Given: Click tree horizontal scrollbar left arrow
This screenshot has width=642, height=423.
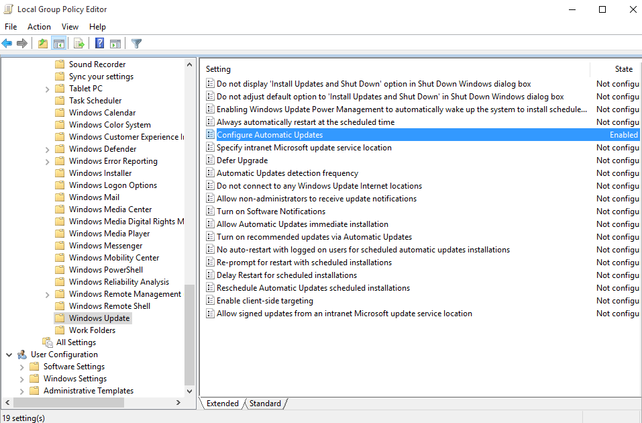Looking at the screenshot, I should (7, 402).
